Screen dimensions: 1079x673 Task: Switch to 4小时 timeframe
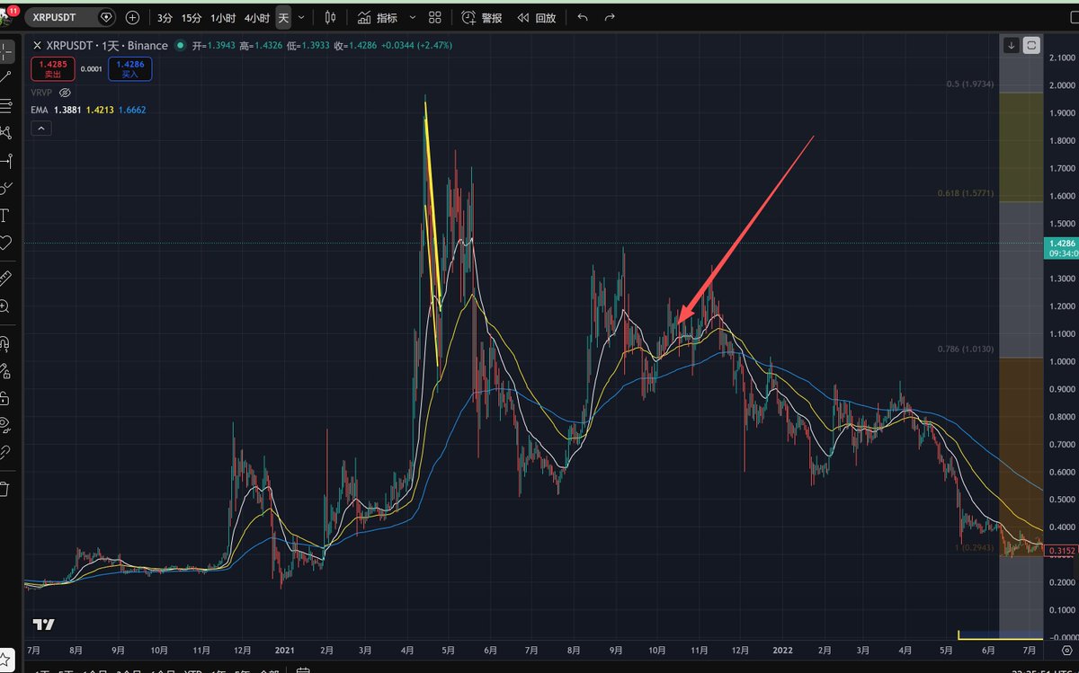(257, 18)
